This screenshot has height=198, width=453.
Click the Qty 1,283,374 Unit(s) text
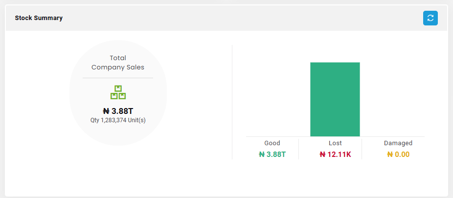pos(118,120)
